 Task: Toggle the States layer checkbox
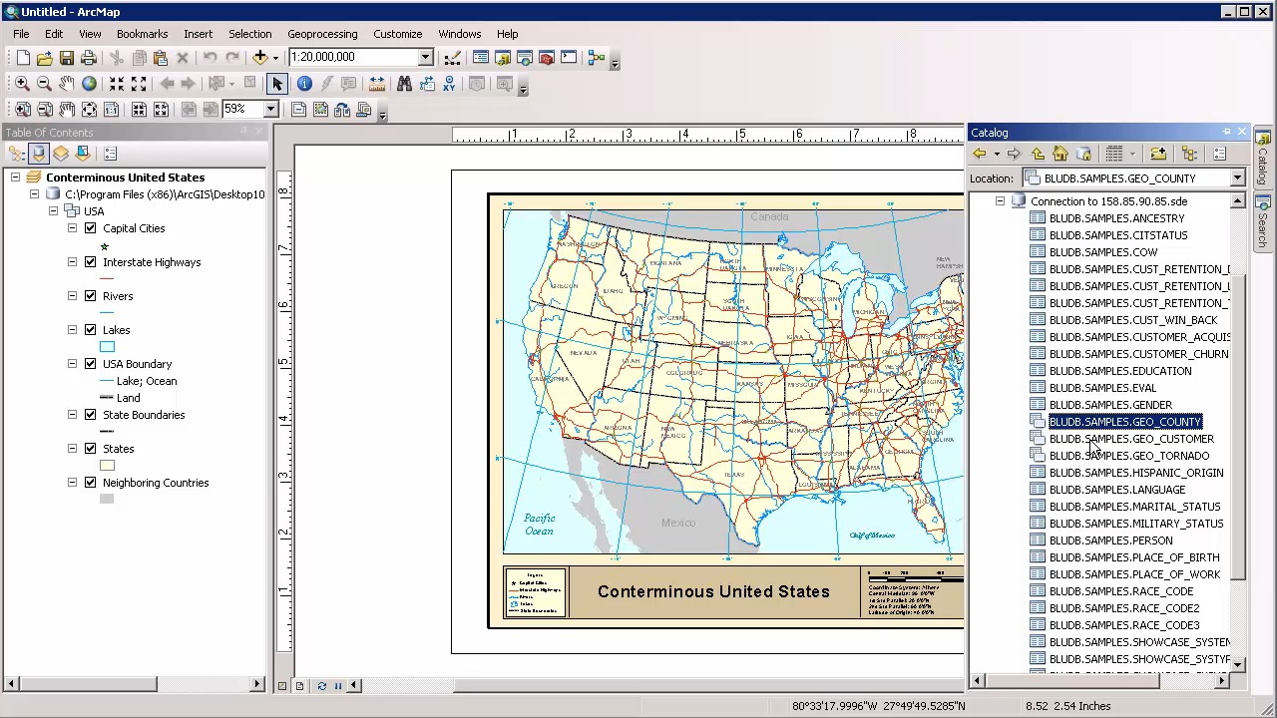(x=91, y=449)
